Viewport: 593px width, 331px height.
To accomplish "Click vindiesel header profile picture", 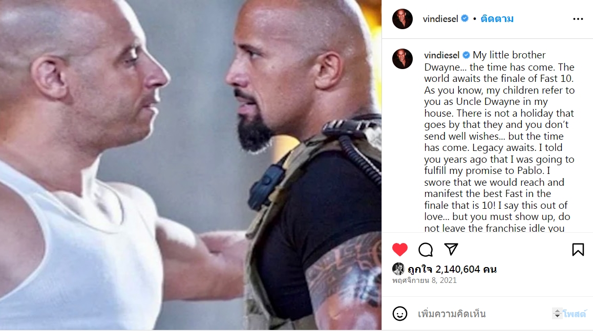I will click(x=403, y=19).
